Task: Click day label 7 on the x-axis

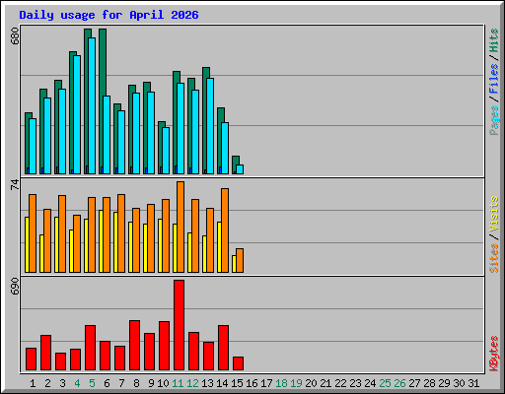Action: click(121, 383)
